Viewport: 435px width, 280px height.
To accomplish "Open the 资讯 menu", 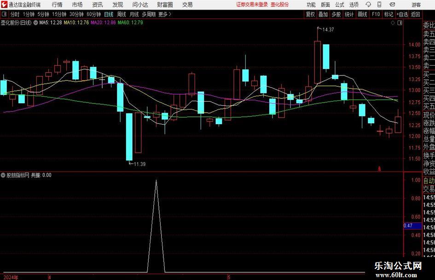I will point(98,5).
